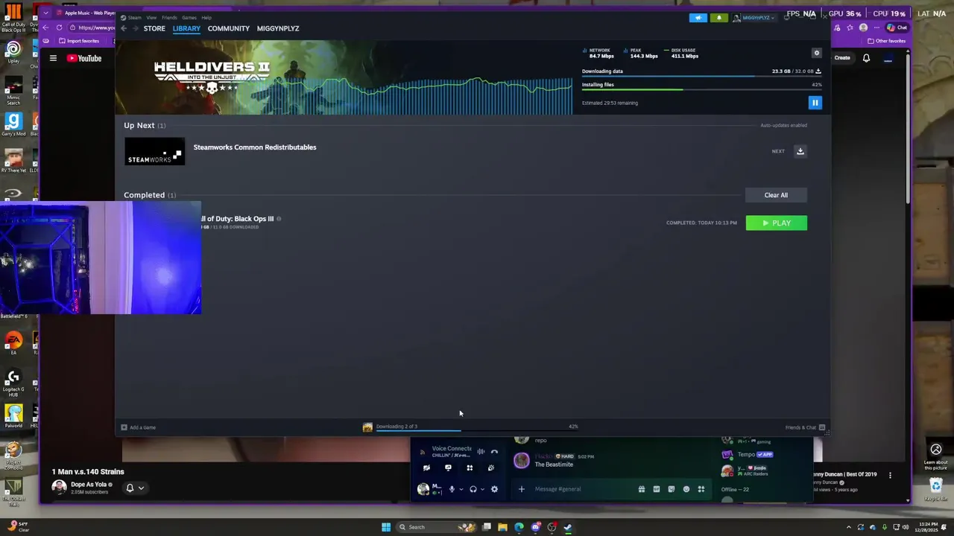
Task: Open the Help menu in Steam
Action: click(206, 17)
